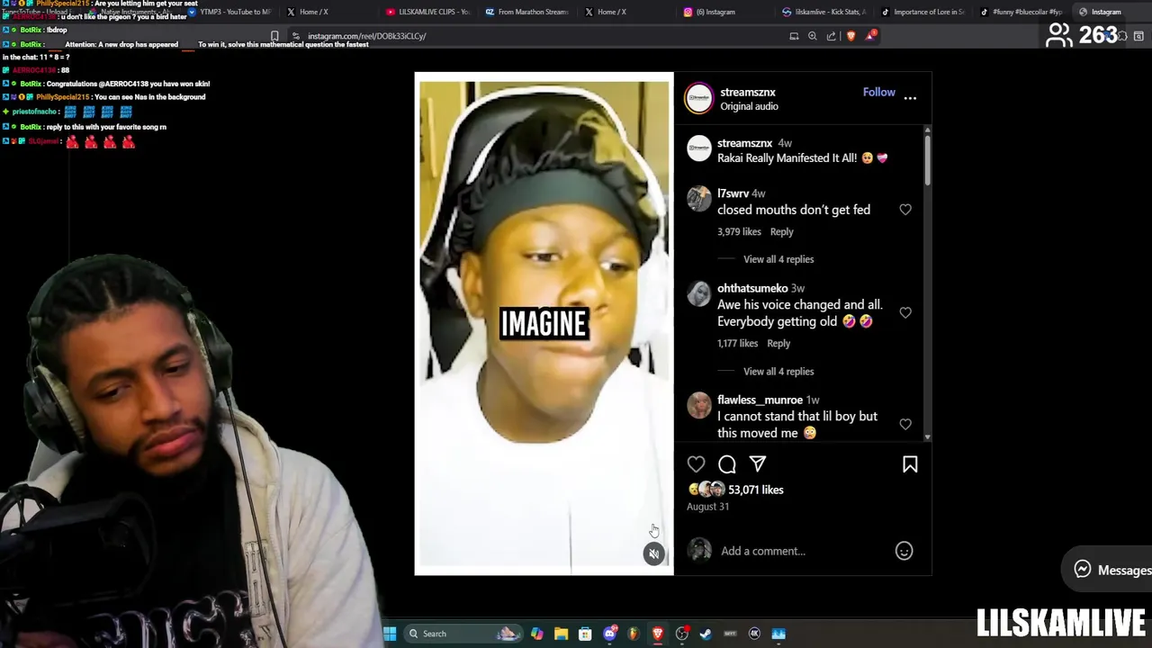Open OBS Studio from the taskbar

pos(682,634)
